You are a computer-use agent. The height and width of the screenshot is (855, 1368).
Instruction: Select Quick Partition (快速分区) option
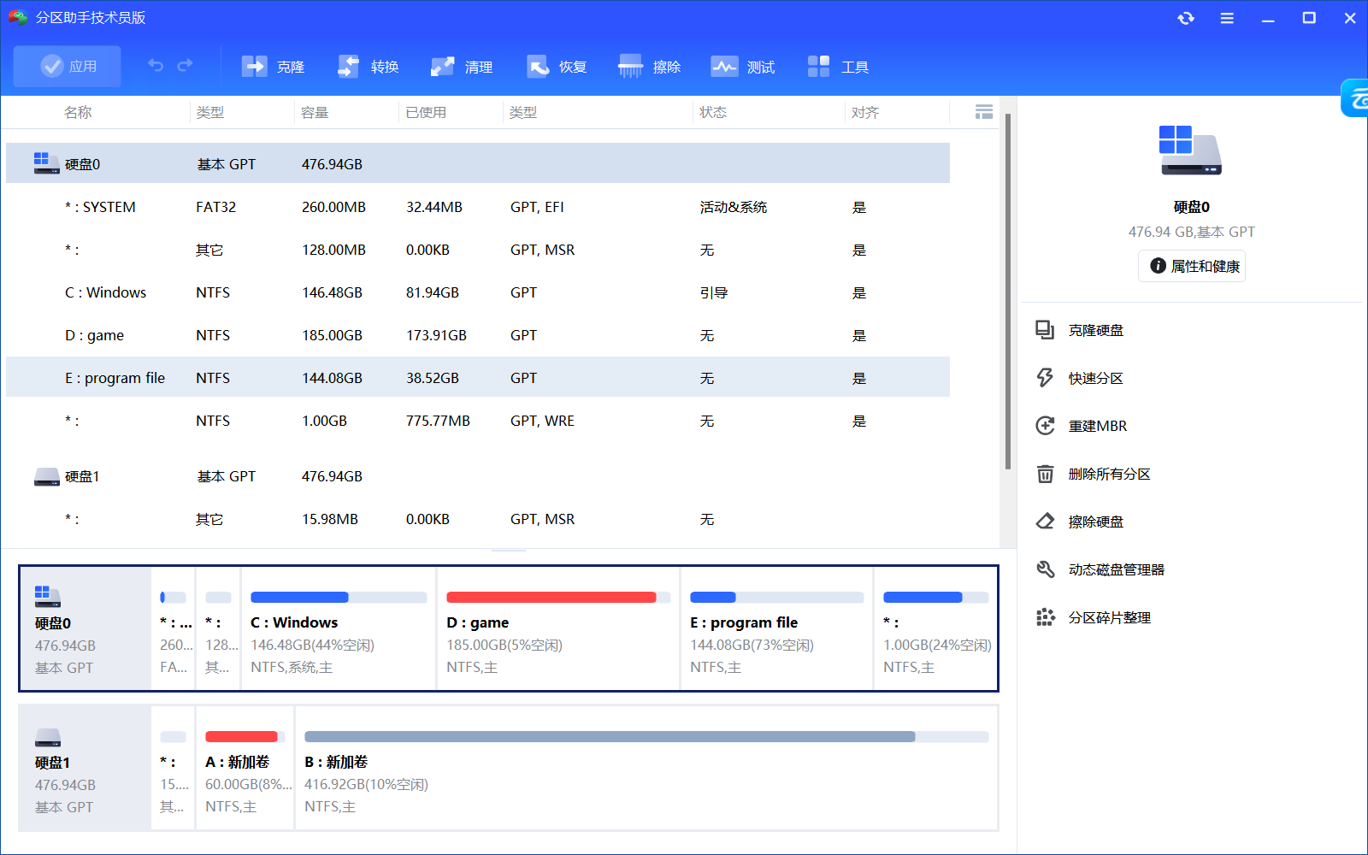pyautogui.click(x=1095, y=378)
